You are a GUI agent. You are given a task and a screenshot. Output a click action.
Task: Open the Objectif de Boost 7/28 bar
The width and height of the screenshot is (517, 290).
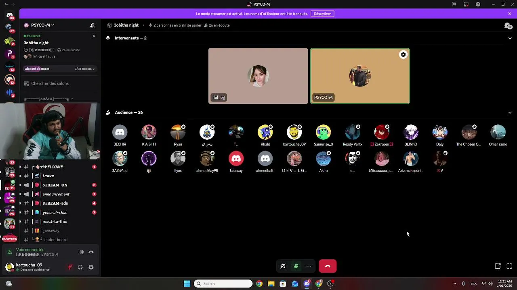59,69
